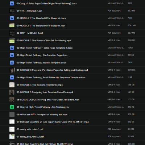This screenshot has width=145, height=145.
Task: Click the thumbnail of 02-HTP_-_MODULE_2.pdf
Action: [12, 33]
